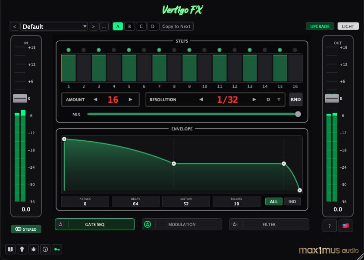
Task: Decrease Amount with left arrow
Action: click(95, 99)
